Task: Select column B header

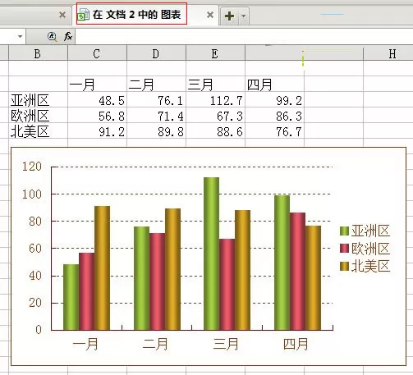Action: [38, 53]
